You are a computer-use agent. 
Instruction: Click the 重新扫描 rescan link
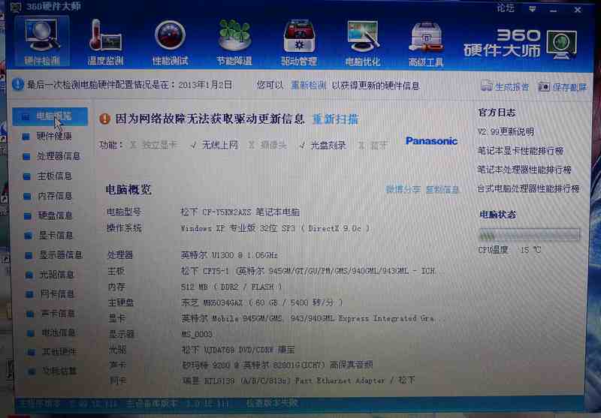point(335,119)
